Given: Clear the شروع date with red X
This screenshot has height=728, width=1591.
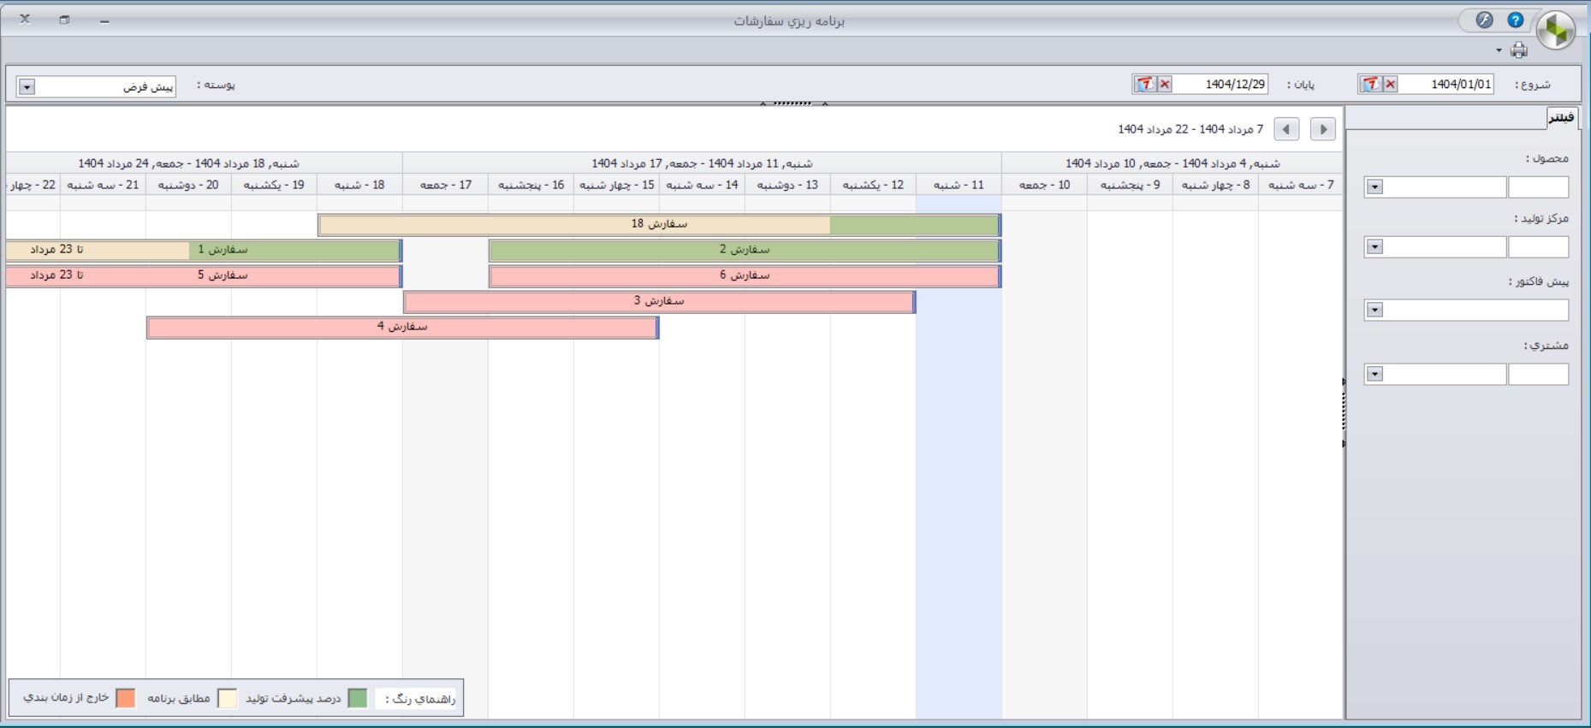Looking at the screenshot, I should 1391,84.
